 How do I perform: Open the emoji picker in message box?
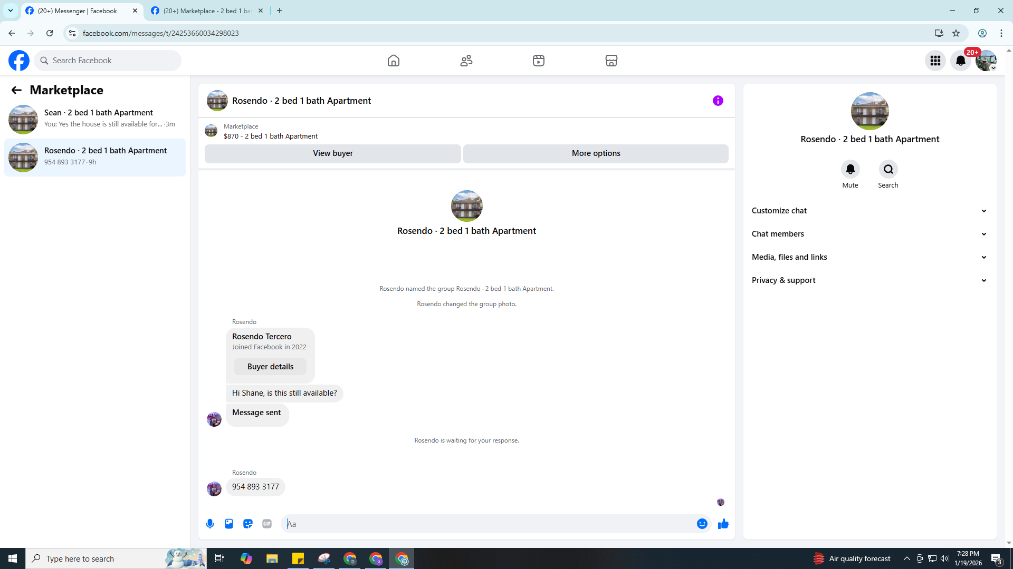pos(702,524)
